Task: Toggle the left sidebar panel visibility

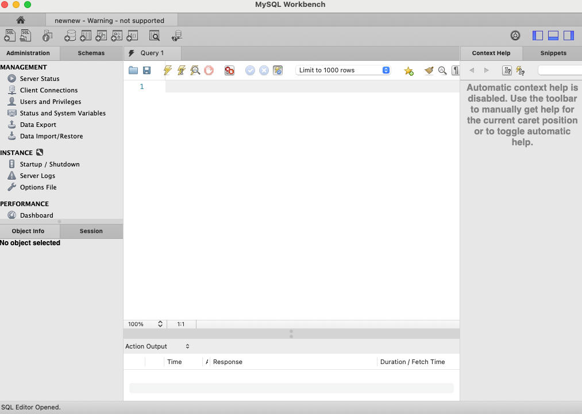Action: (x=537, y=36)
